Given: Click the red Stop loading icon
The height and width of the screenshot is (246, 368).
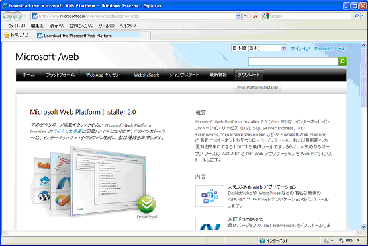Looking at the screenshot, I should click(255, 16).
